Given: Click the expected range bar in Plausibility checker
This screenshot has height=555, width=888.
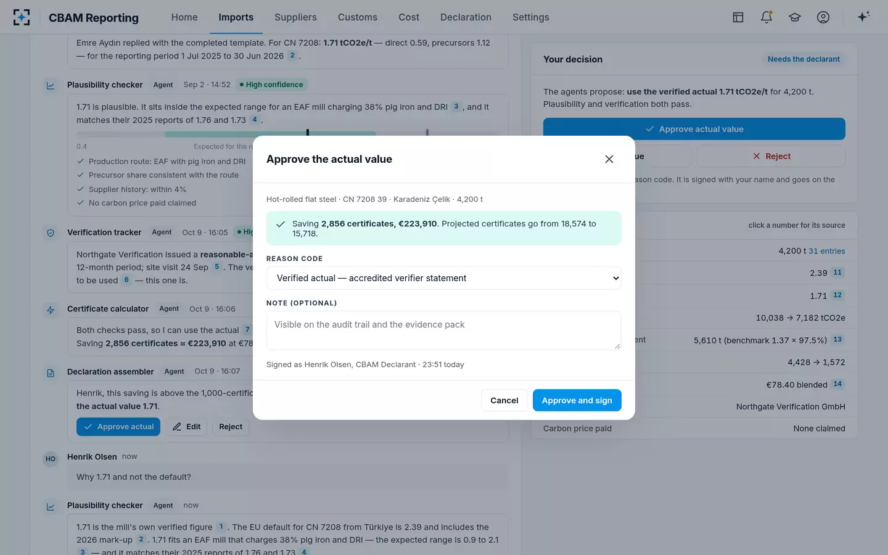Looking at the screenshot, I should (270, 133).
